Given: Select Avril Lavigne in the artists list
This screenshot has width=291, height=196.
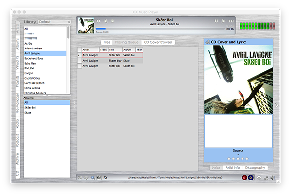Looking at the screenshot, I should pyautogui.click(x=45, y=53).
